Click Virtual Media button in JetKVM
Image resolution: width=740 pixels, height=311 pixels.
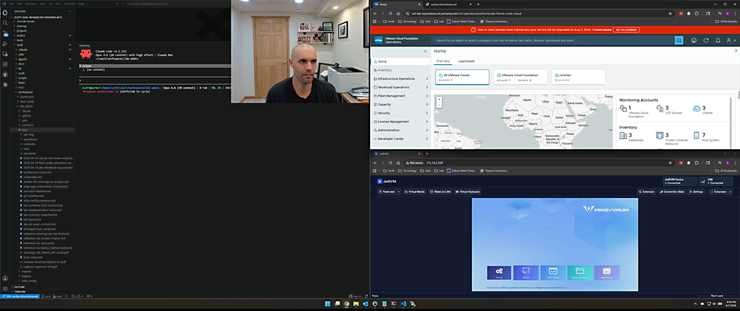pos(415,192)
